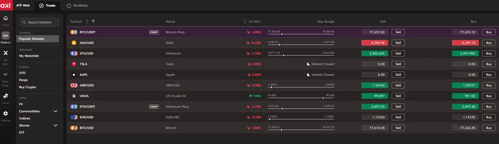Viewport: 499px width, 144px height.
Task: Open Settings gear icon
Action: coord(5,113)
